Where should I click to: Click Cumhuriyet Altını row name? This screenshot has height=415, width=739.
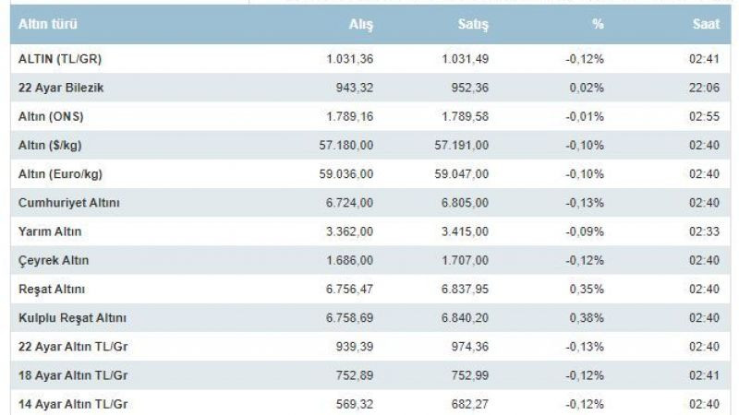click(68, 203)
